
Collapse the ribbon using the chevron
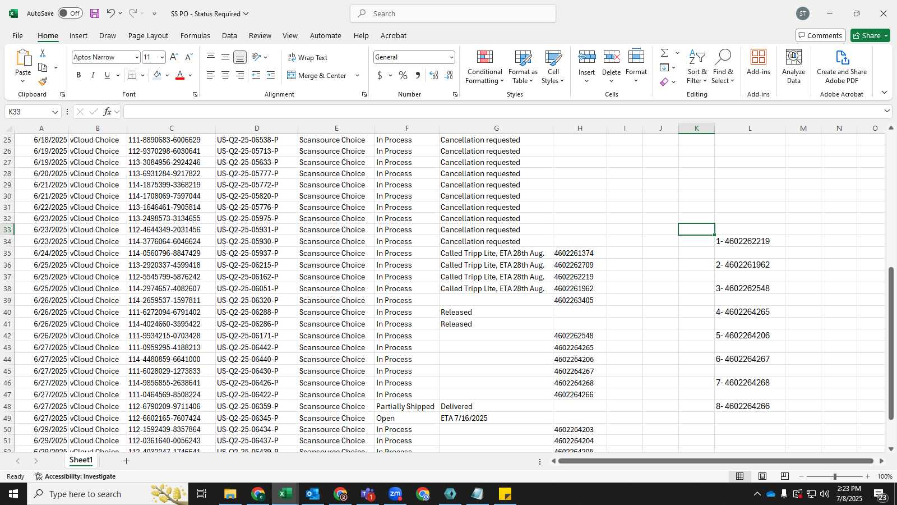pyautogui.click(x=884, y=92)
